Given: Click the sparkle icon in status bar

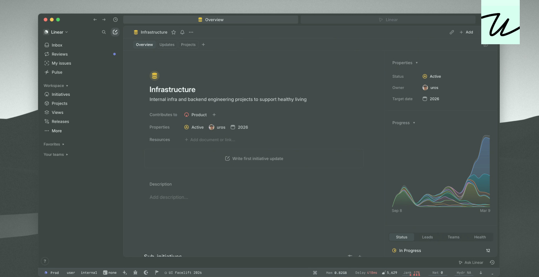Looking at the screenshot, I should (x=125, y=273).
